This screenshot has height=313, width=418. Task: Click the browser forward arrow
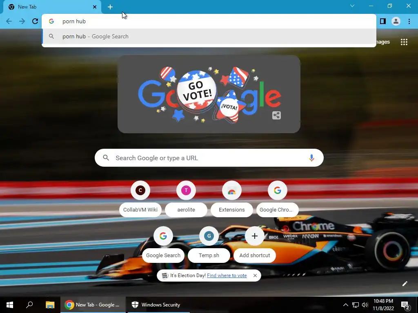pyautogui.click(x=22, y=21)
